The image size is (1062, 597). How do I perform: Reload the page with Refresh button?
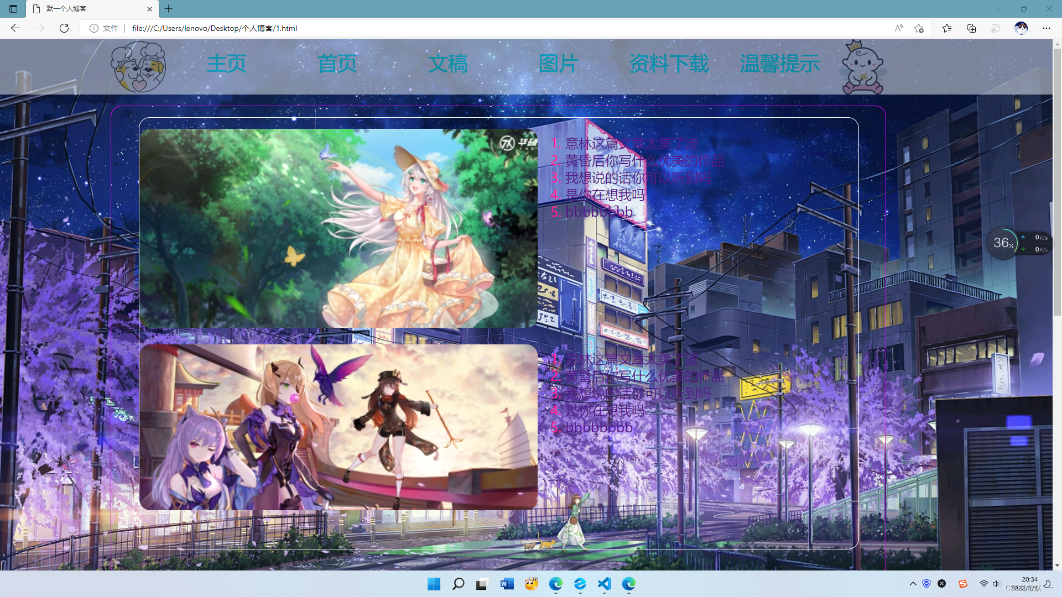64,28
